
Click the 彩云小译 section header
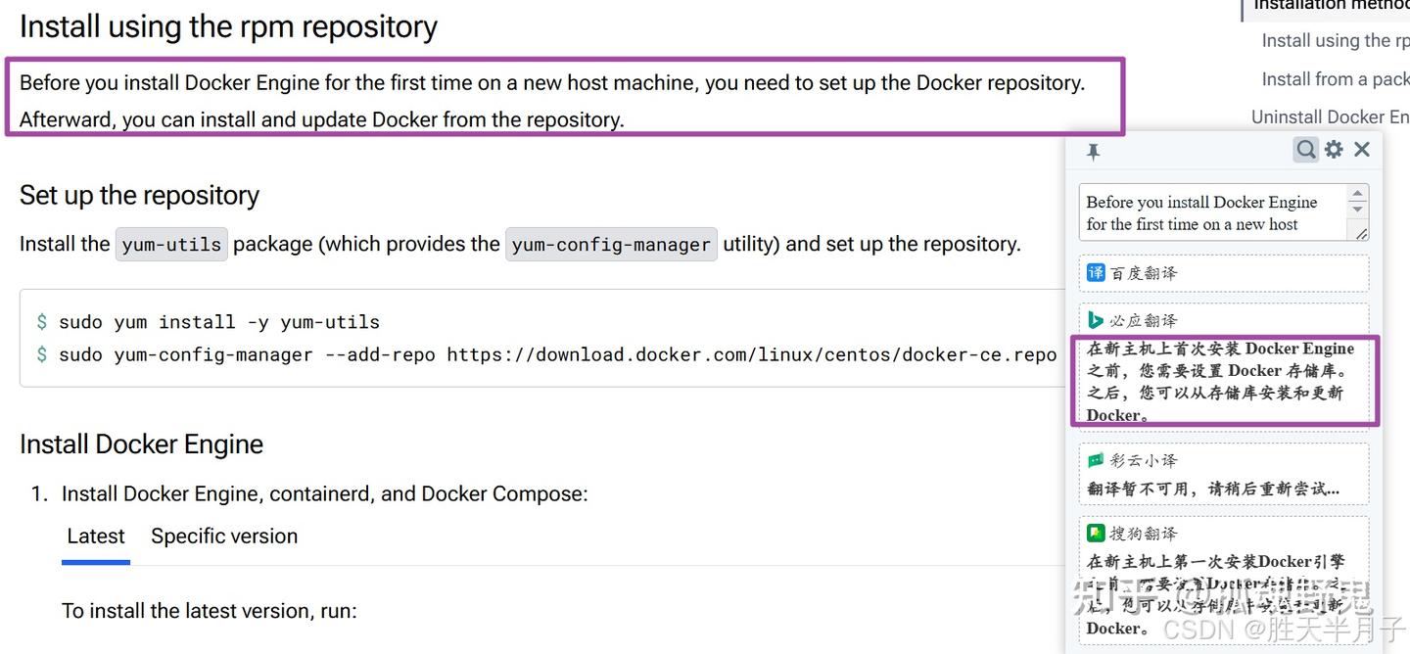pos(1224,459)
